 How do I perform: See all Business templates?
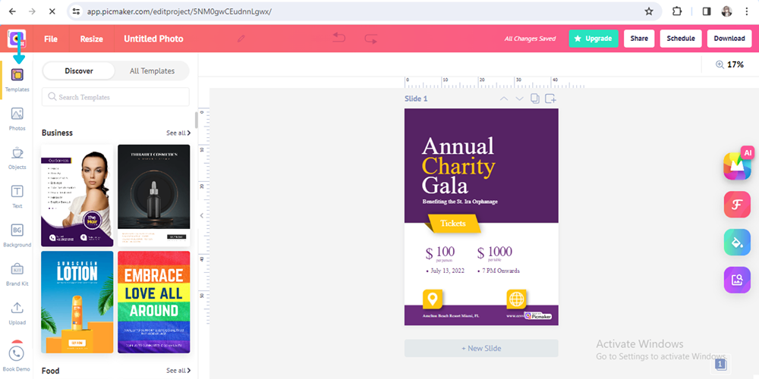coord(178,133)
